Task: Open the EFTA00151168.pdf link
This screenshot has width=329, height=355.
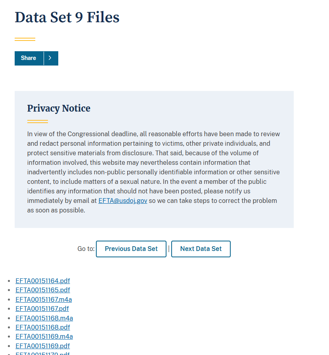Action: (x=43, y=327)
